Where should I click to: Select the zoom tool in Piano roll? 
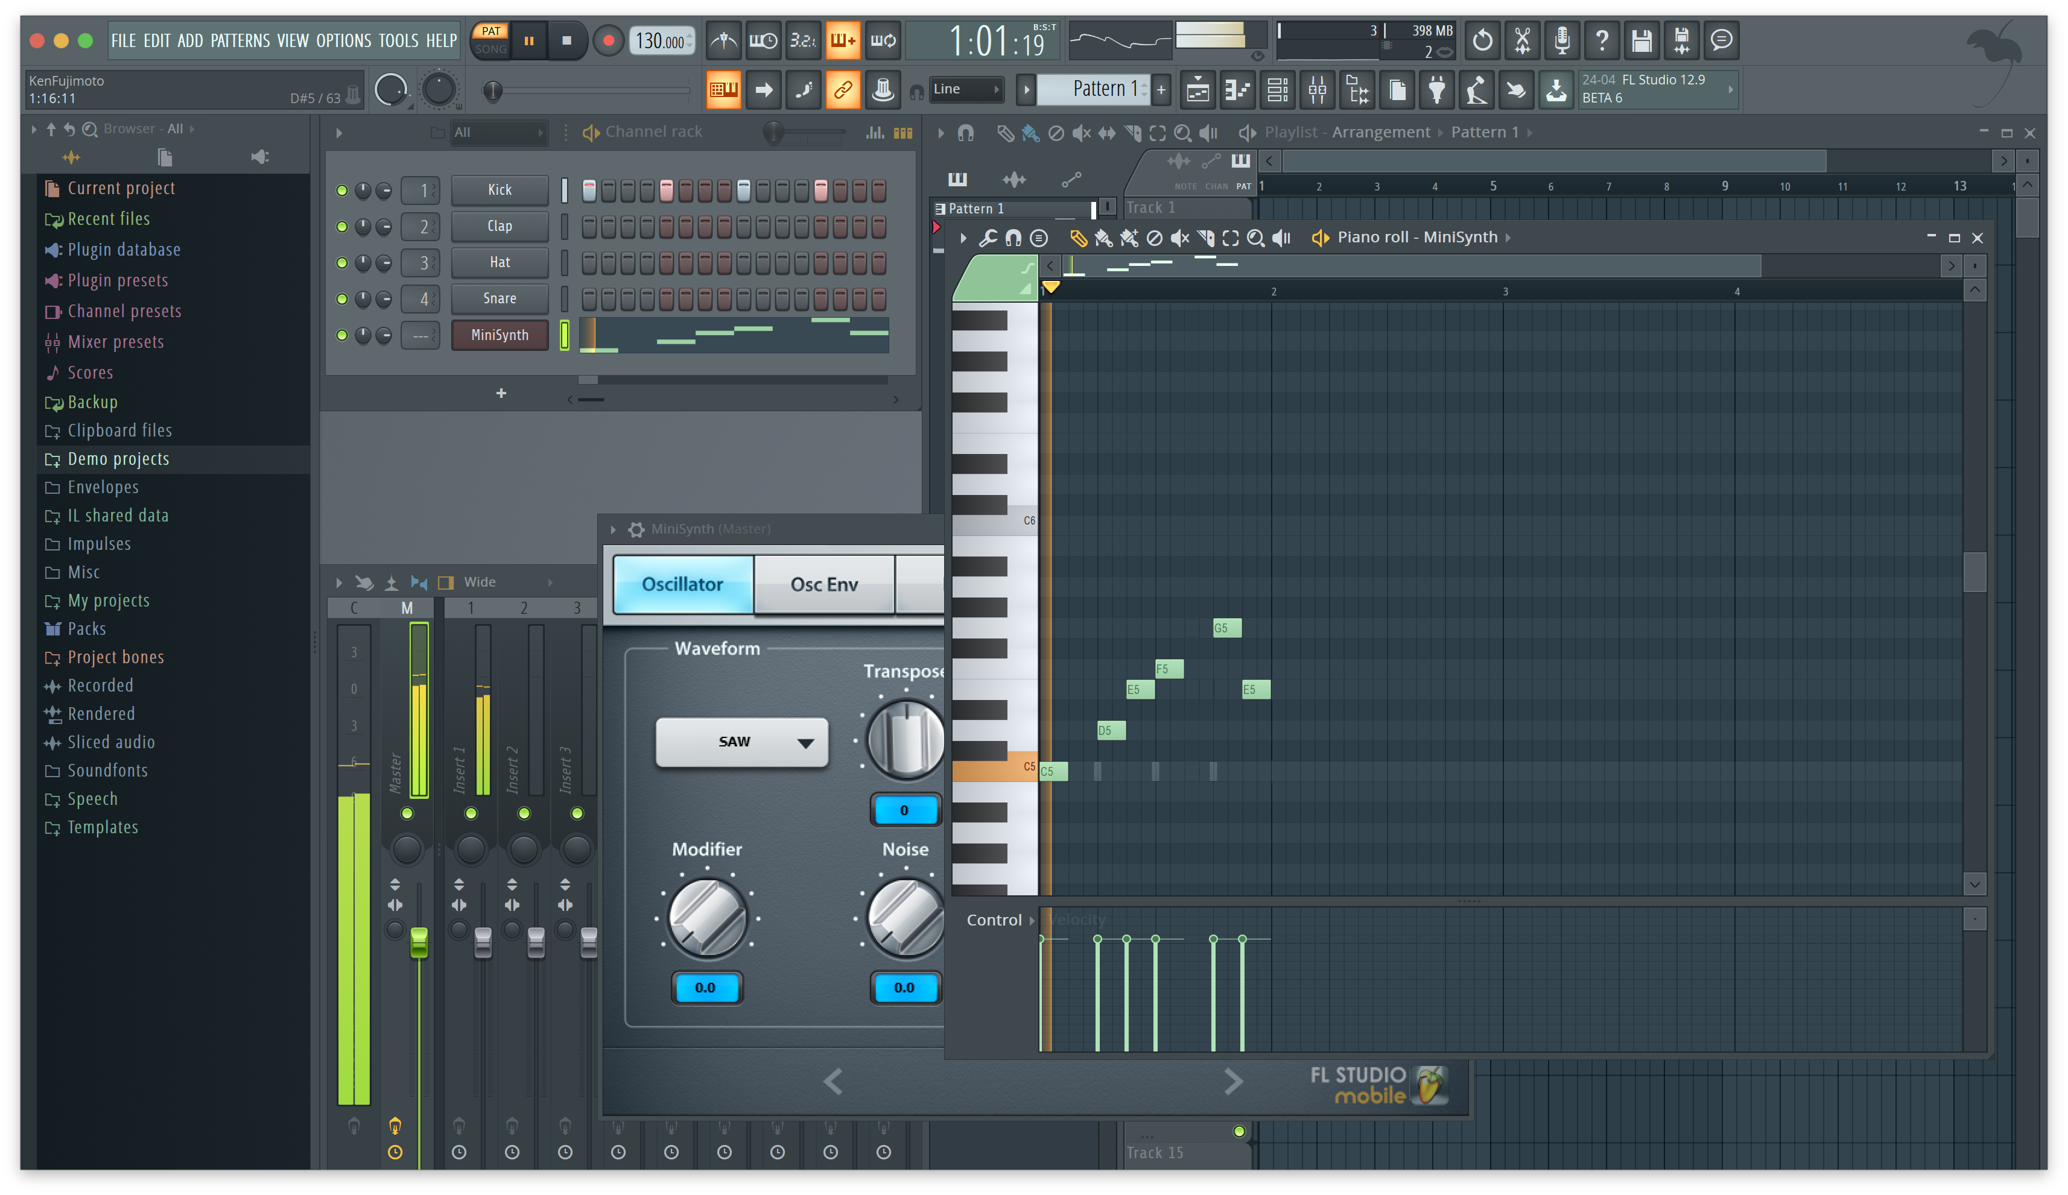(x=1255, y=238)
